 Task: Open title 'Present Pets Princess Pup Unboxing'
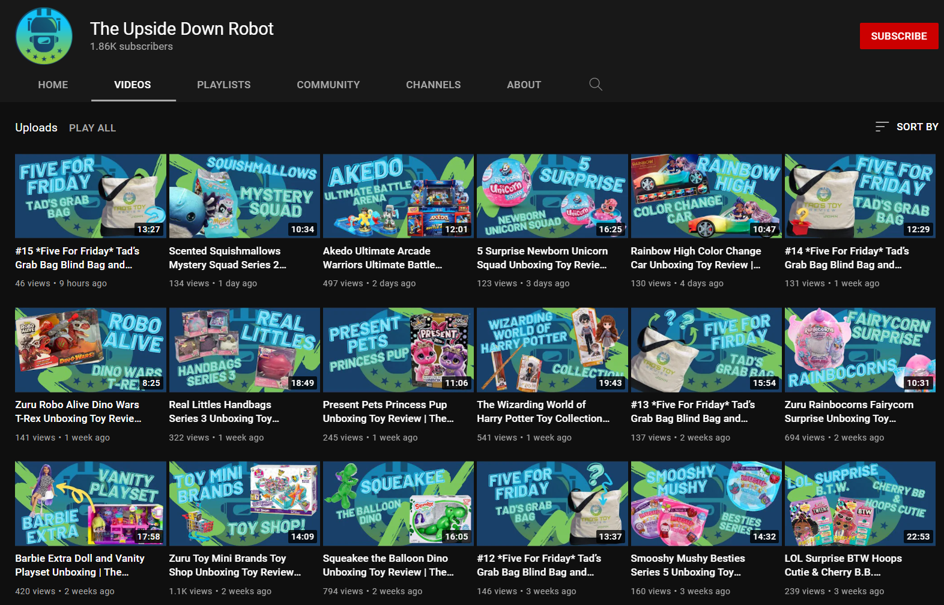pyautogui.click(x=389, y=411)
